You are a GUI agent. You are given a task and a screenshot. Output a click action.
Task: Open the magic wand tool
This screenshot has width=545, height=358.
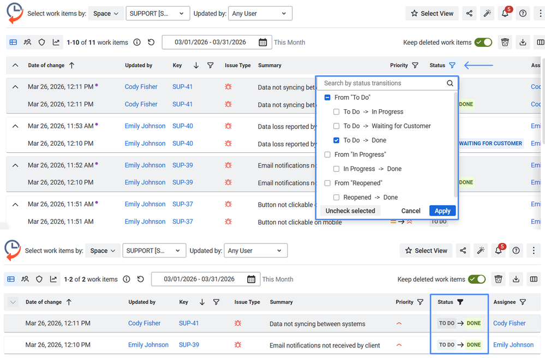[x=487, y=13]
